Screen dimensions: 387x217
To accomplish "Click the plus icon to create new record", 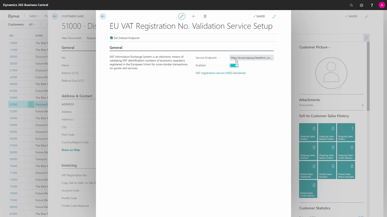I will 193,16.
